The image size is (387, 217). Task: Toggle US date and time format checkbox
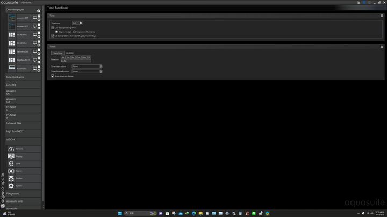coord(53,36)
